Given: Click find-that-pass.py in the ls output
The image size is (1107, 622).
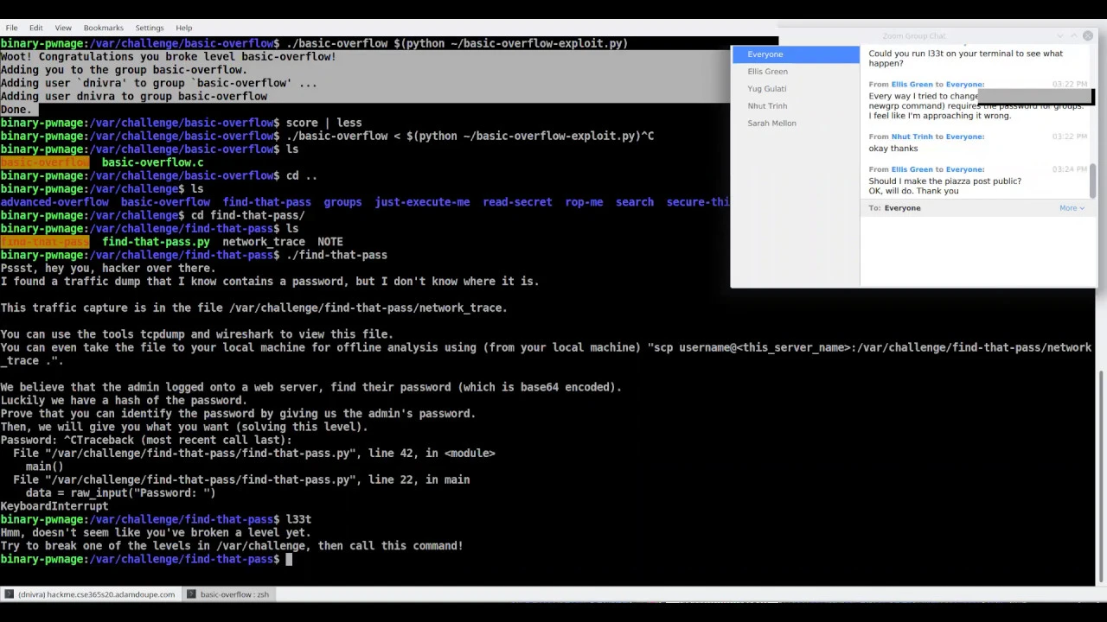Looking at the screenshot, I should click(156, 242).
